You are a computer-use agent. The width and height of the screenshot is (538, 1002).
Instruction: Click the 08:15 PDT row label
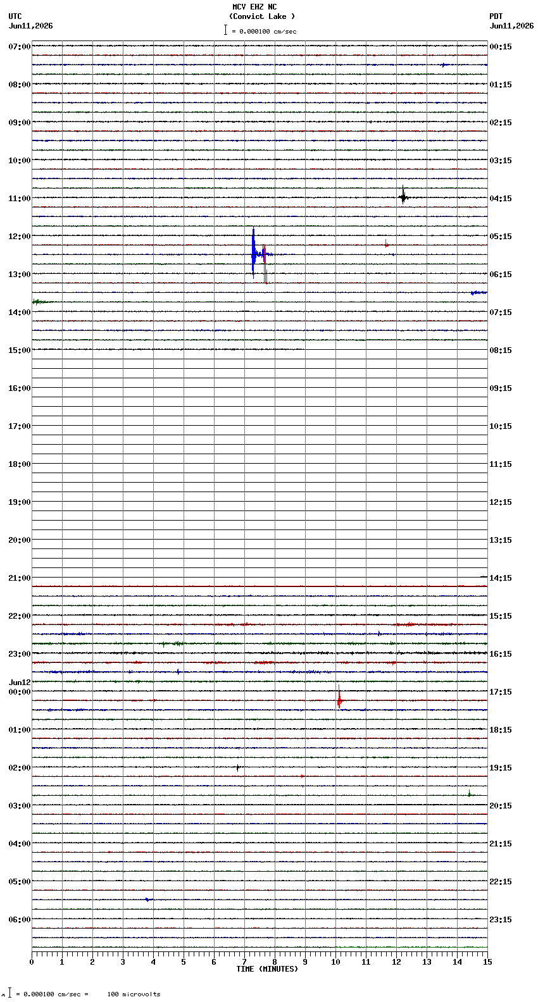pos(501,350)
